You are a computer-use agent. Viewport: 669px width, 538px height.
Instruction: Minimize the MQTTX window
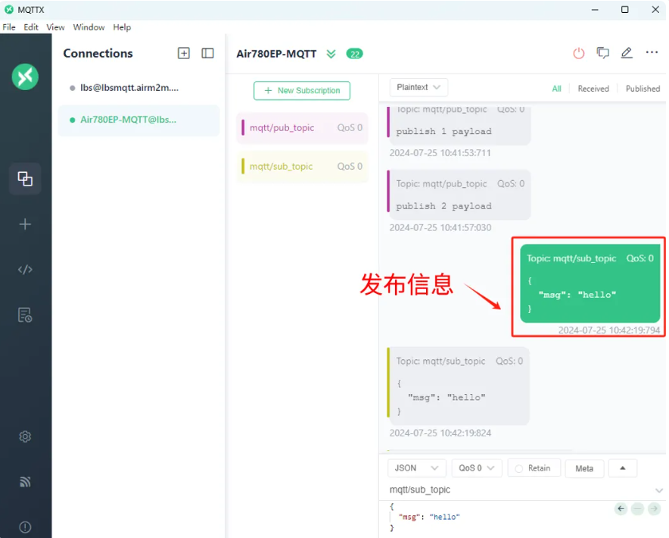point(595,9)
